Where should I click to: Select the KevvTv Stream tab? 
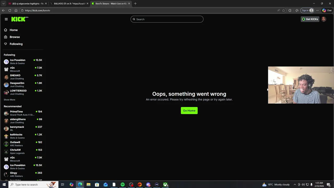[111, 4]
